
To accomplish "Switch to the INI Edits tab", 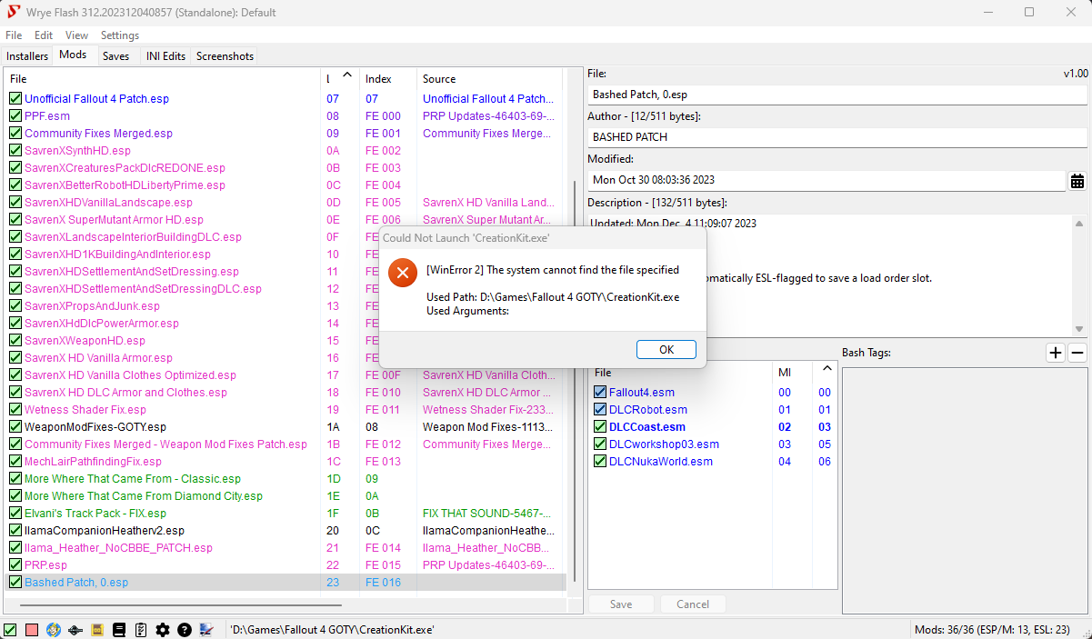I will [166, 56].
